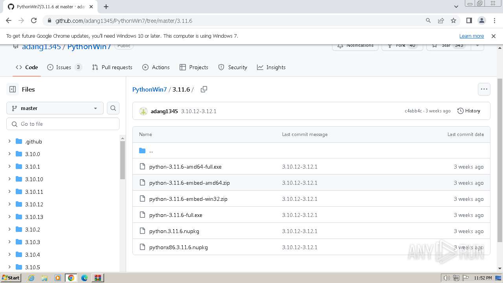Go back to previous page

tap(9, 20)
